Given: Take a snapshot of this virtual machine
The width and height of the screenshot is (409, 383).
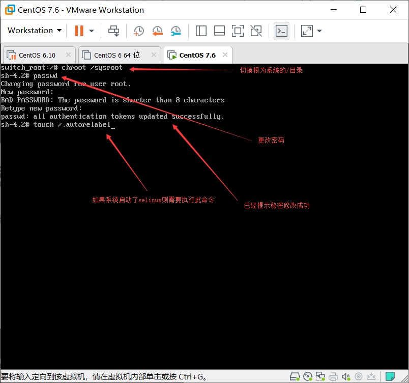Looking at the screenshot, I should click(139, 31).
